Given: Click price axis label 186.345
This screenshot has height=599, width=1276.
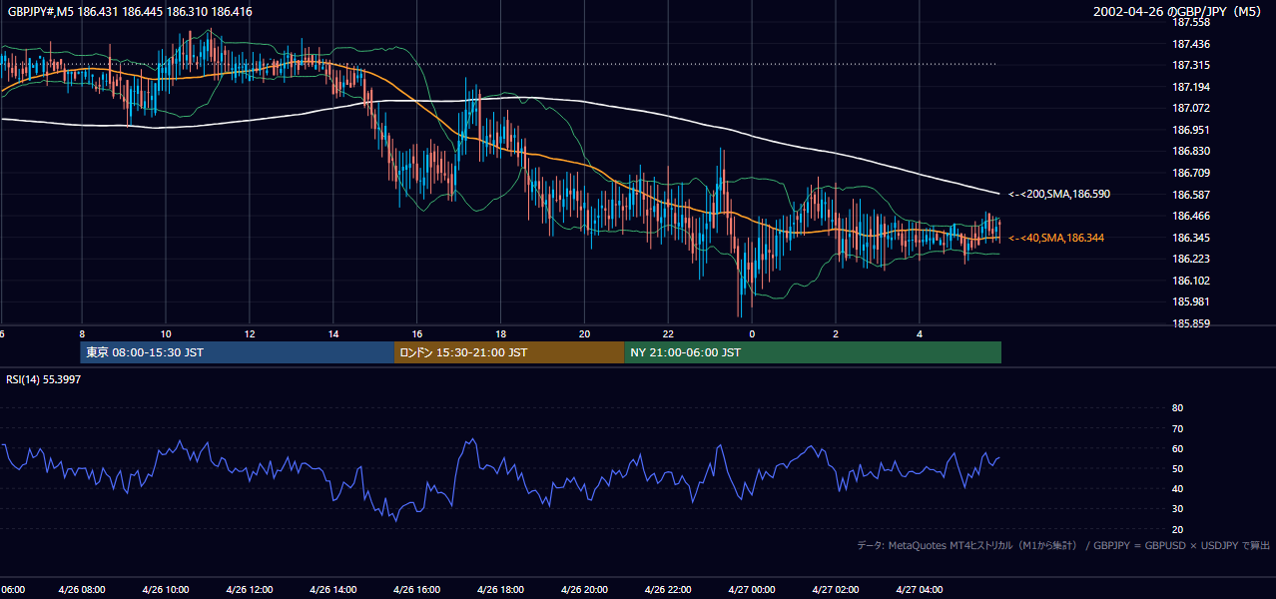Looking at the screenshot, I should [x=1191, y=238].
